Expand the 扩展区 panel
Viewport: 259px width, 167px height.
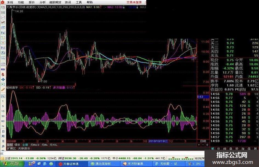(12, 148)
